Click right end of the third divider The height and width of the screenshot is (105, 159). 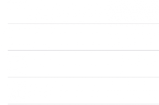tap(158, 77)
